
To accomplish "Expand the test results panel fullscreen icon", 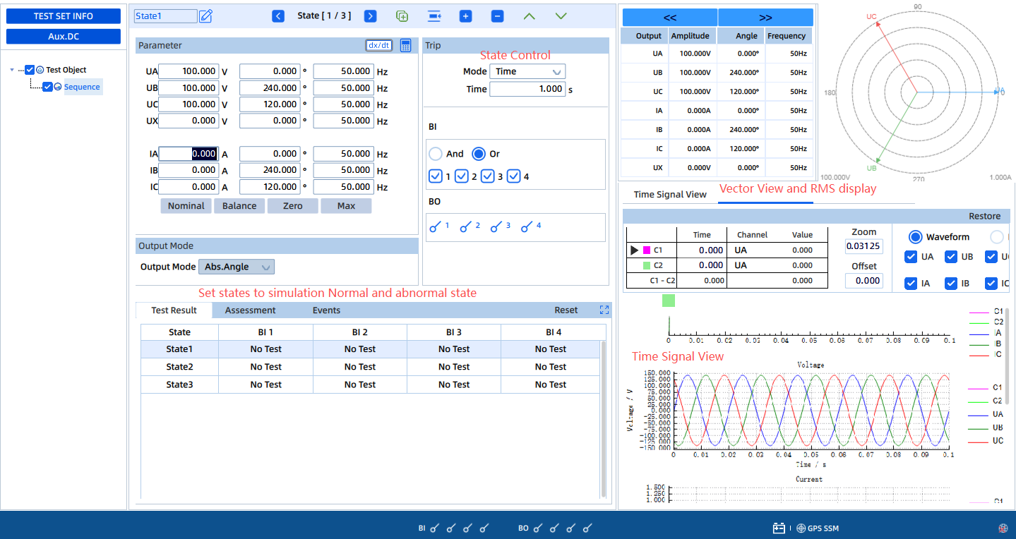I will tap(604, 310).
